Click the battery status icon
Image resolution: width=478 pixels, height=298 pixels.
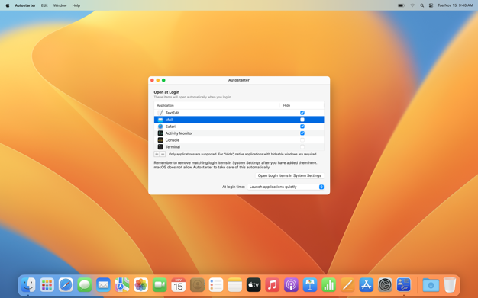coord(401,5)
